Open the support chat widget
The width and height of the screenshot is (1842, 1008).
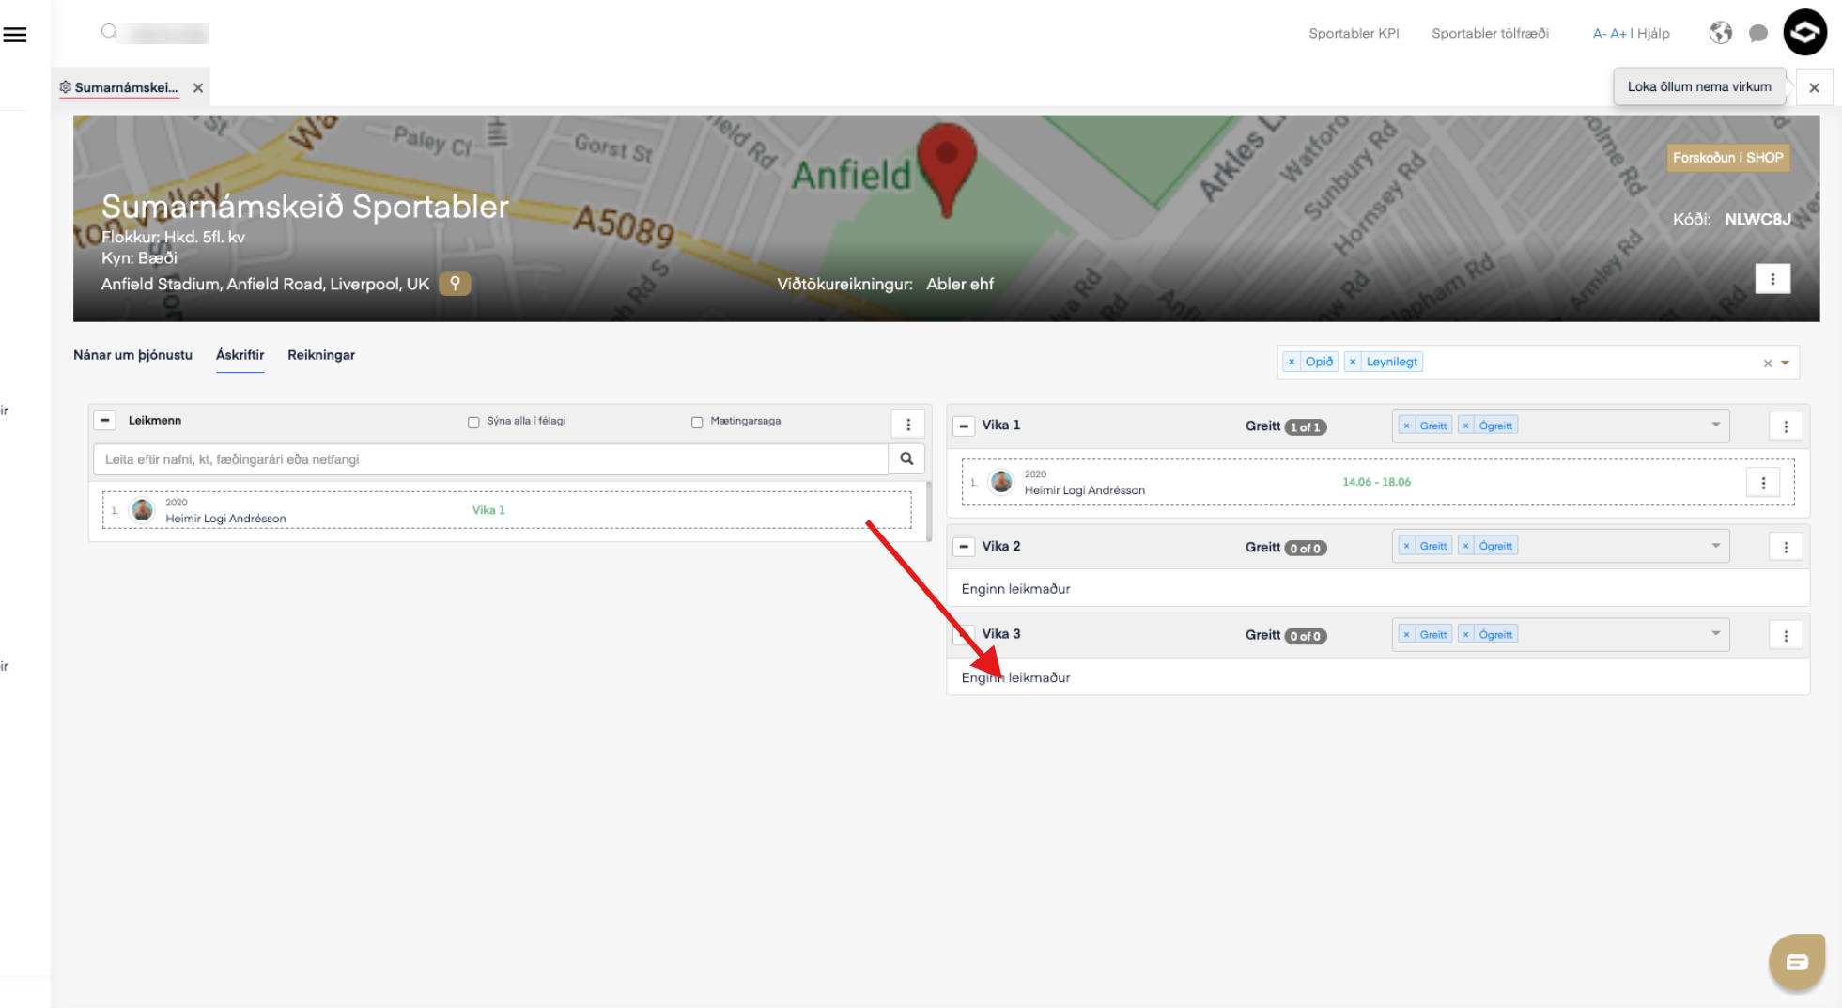click(x=1796, y=961)
